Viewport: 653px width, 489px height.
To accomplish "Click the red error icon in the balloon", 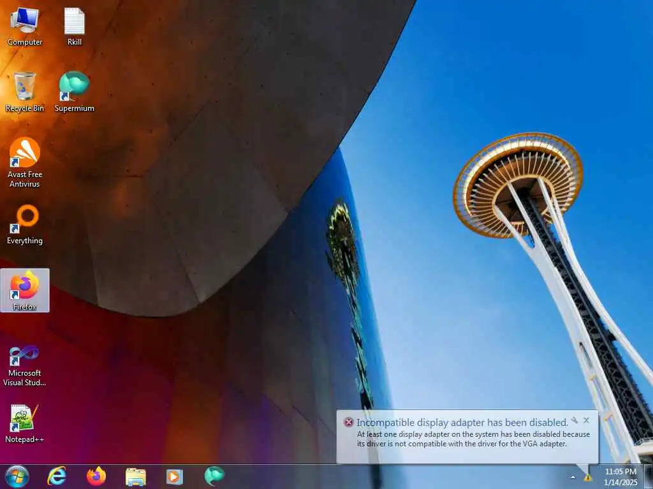I will point(349,423).
